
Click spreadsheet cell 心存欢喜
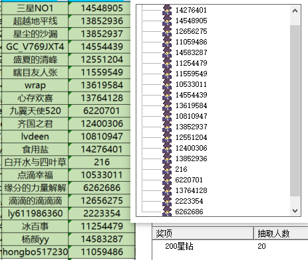point(35,98)
